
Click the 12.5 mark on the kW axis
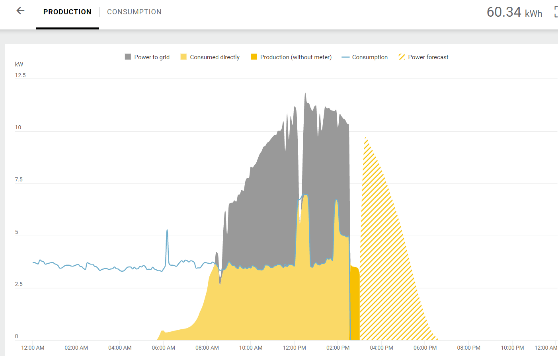(x=20, y=75)
